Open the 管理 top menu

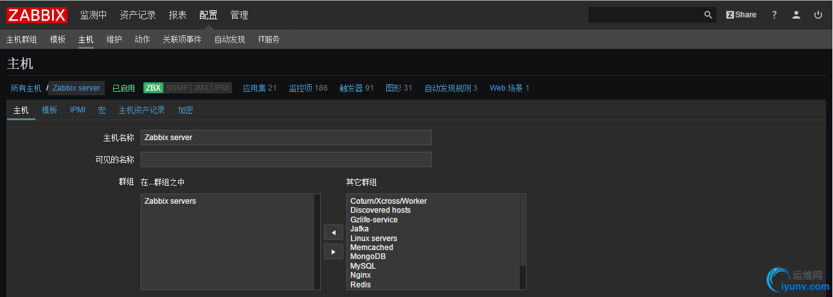(x=239, y=15)
